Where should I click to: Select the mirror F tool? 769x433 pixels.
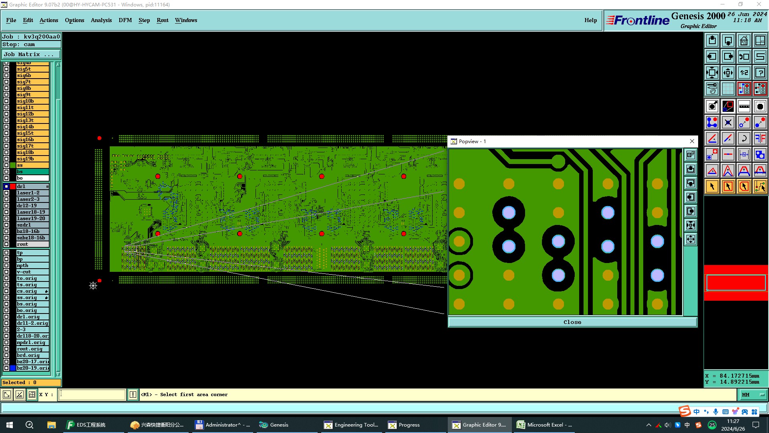pyautogui.click(x=760, y=138)
